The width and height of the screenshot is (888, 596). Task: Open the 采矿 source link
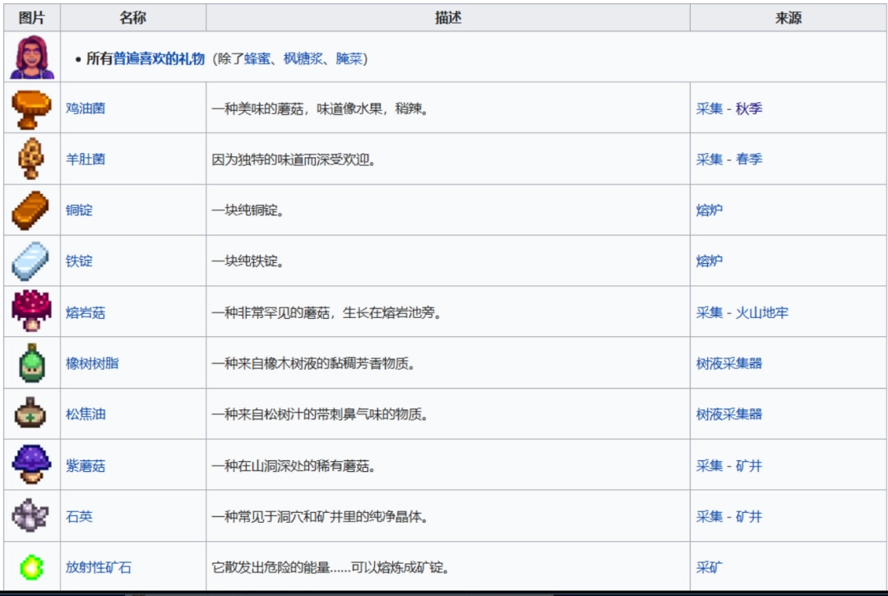(709, 567)
